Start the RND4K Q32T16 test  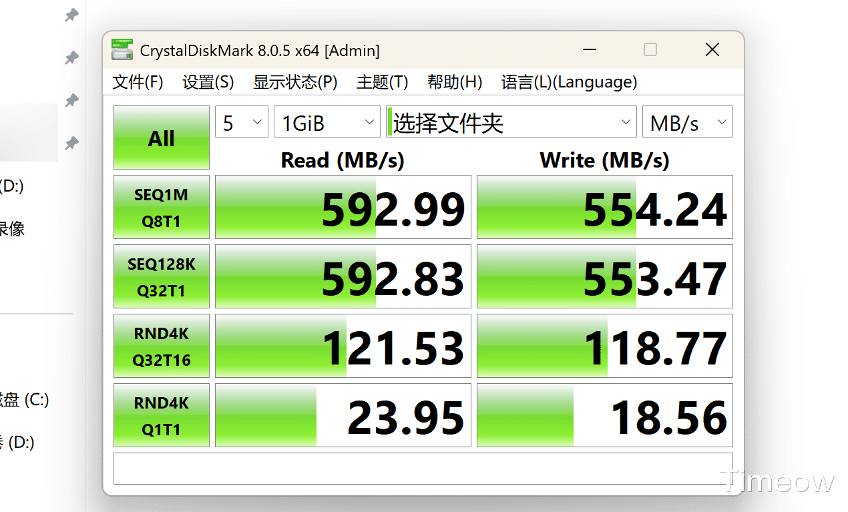pos(162,346)
